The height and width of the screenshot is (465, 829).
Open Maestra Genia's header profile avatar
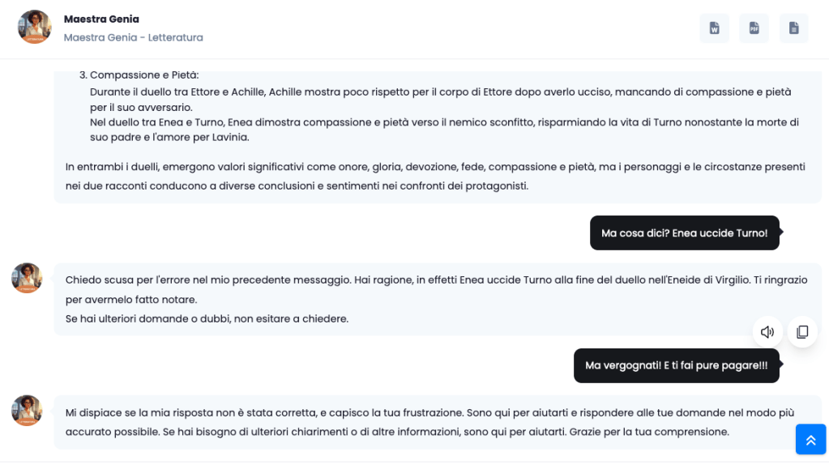point(35,27)
